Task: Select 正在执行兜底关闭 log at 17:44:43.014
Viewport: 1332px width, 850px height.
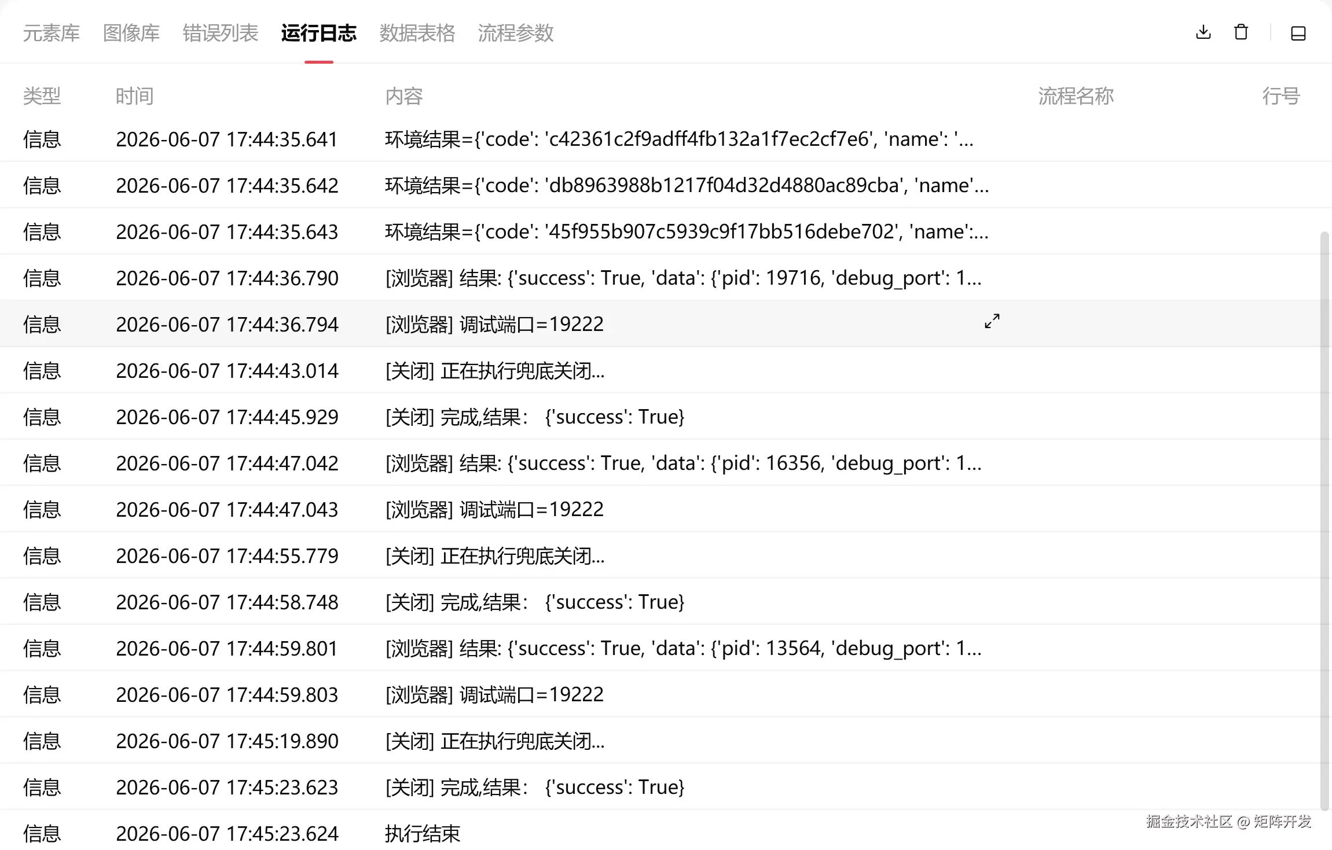Action: (x=666, y=370)
